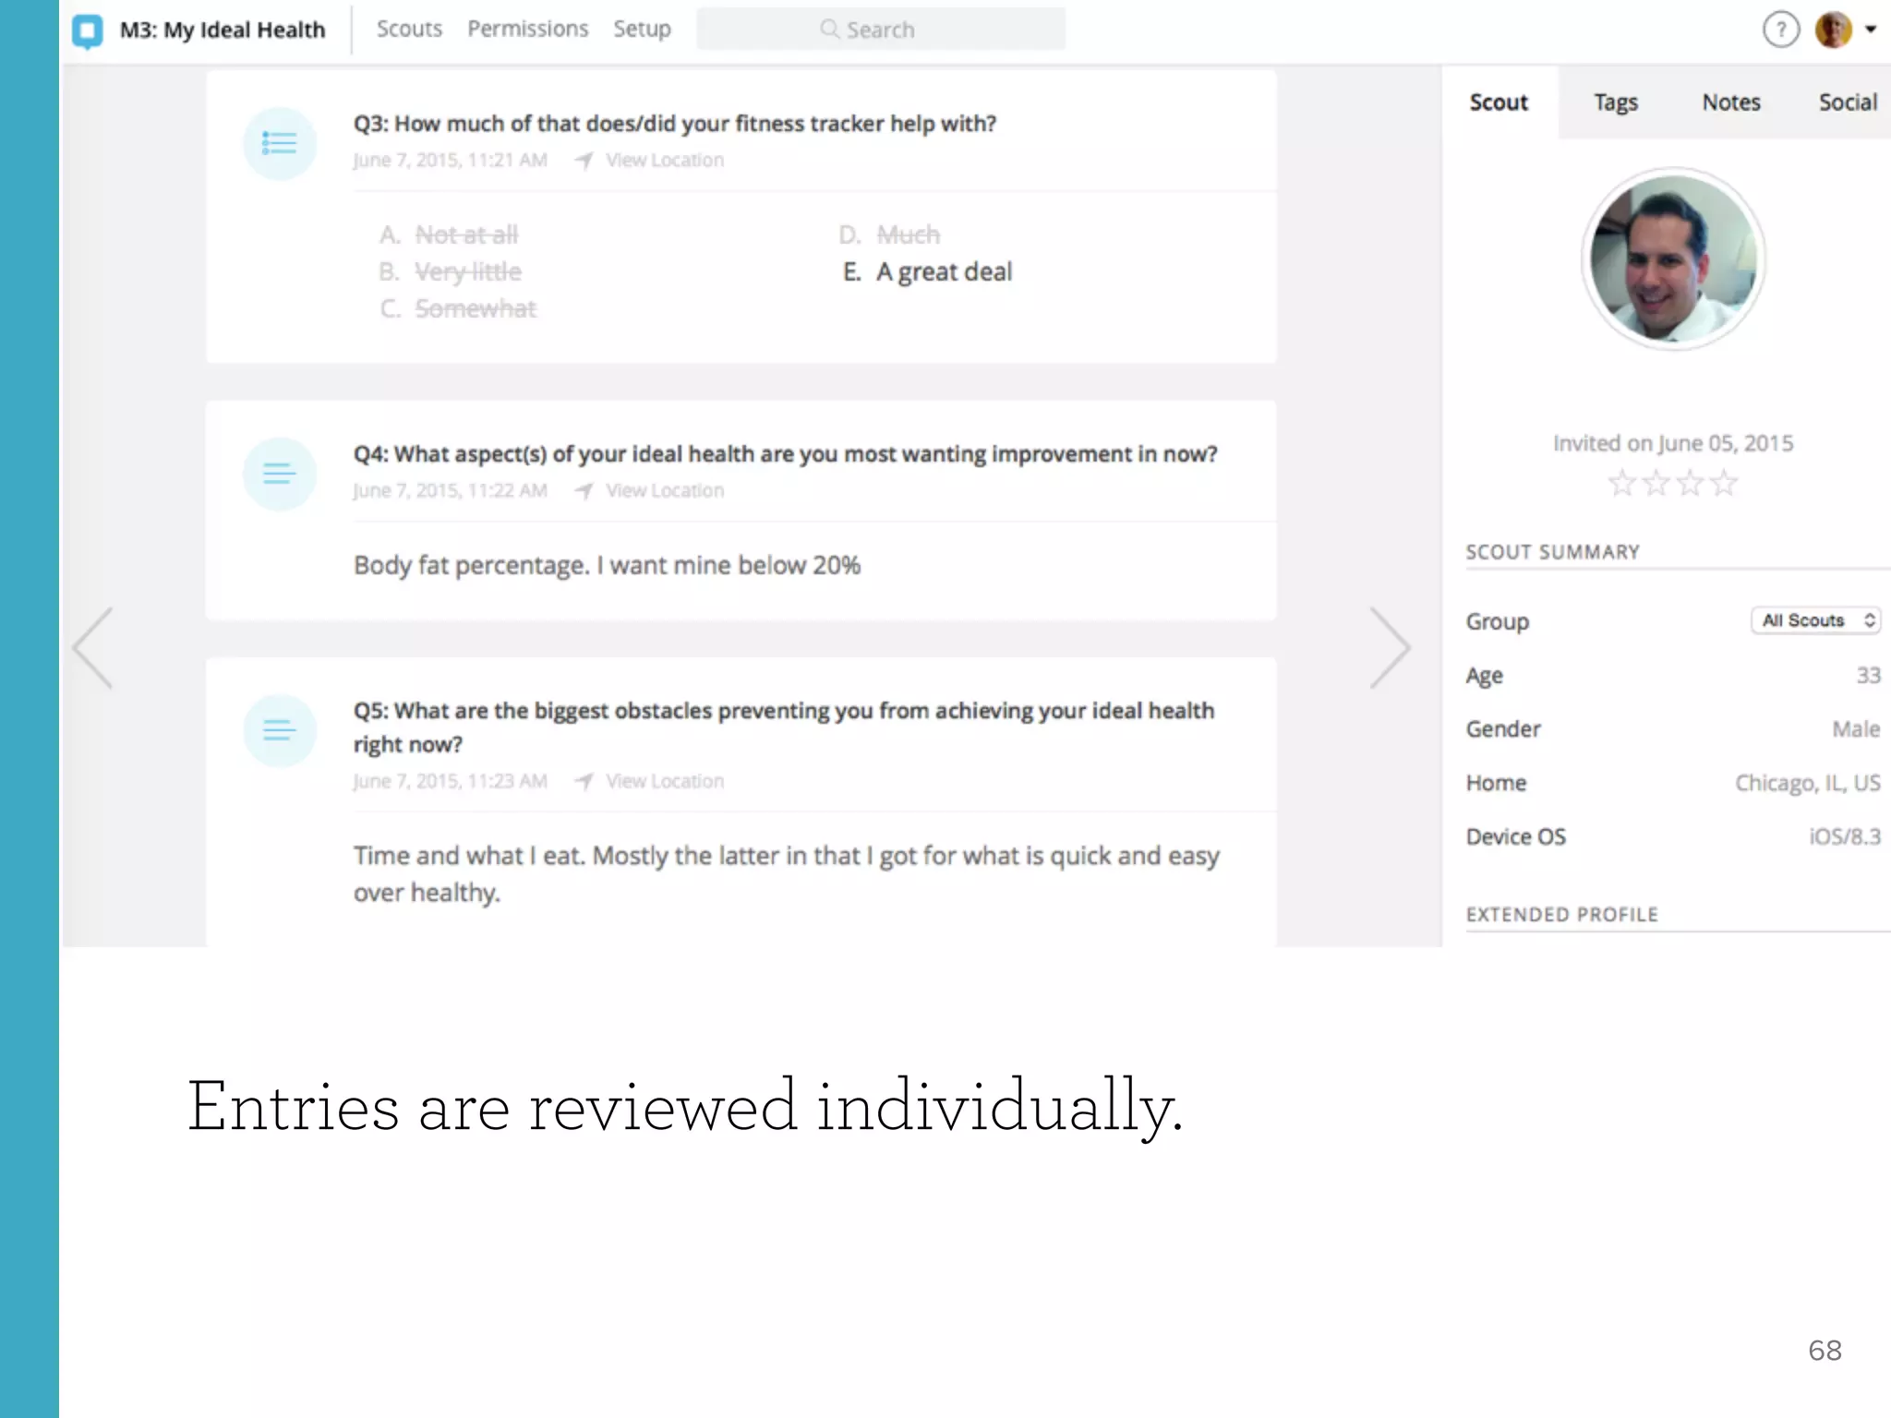Click the 'Time and what I eat' response
1891x1418 pixels.
click(787, 874)
